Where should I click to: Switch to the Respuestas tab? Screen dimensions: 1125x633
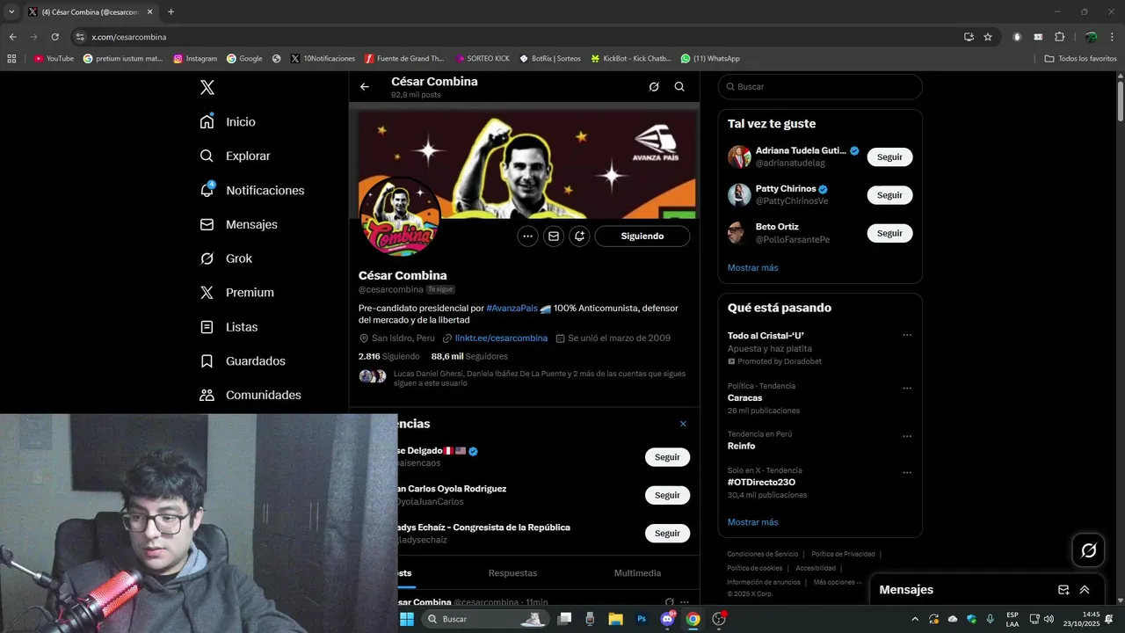(512, 573)
